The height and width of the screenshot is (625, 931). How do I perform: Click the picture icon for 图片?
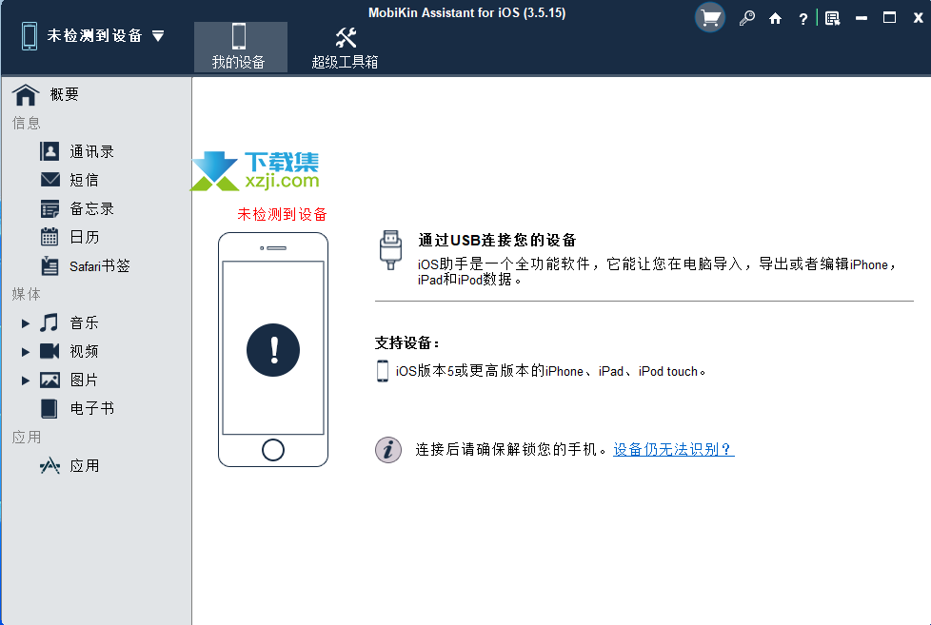pyautogui.click(x=50, y=380)
